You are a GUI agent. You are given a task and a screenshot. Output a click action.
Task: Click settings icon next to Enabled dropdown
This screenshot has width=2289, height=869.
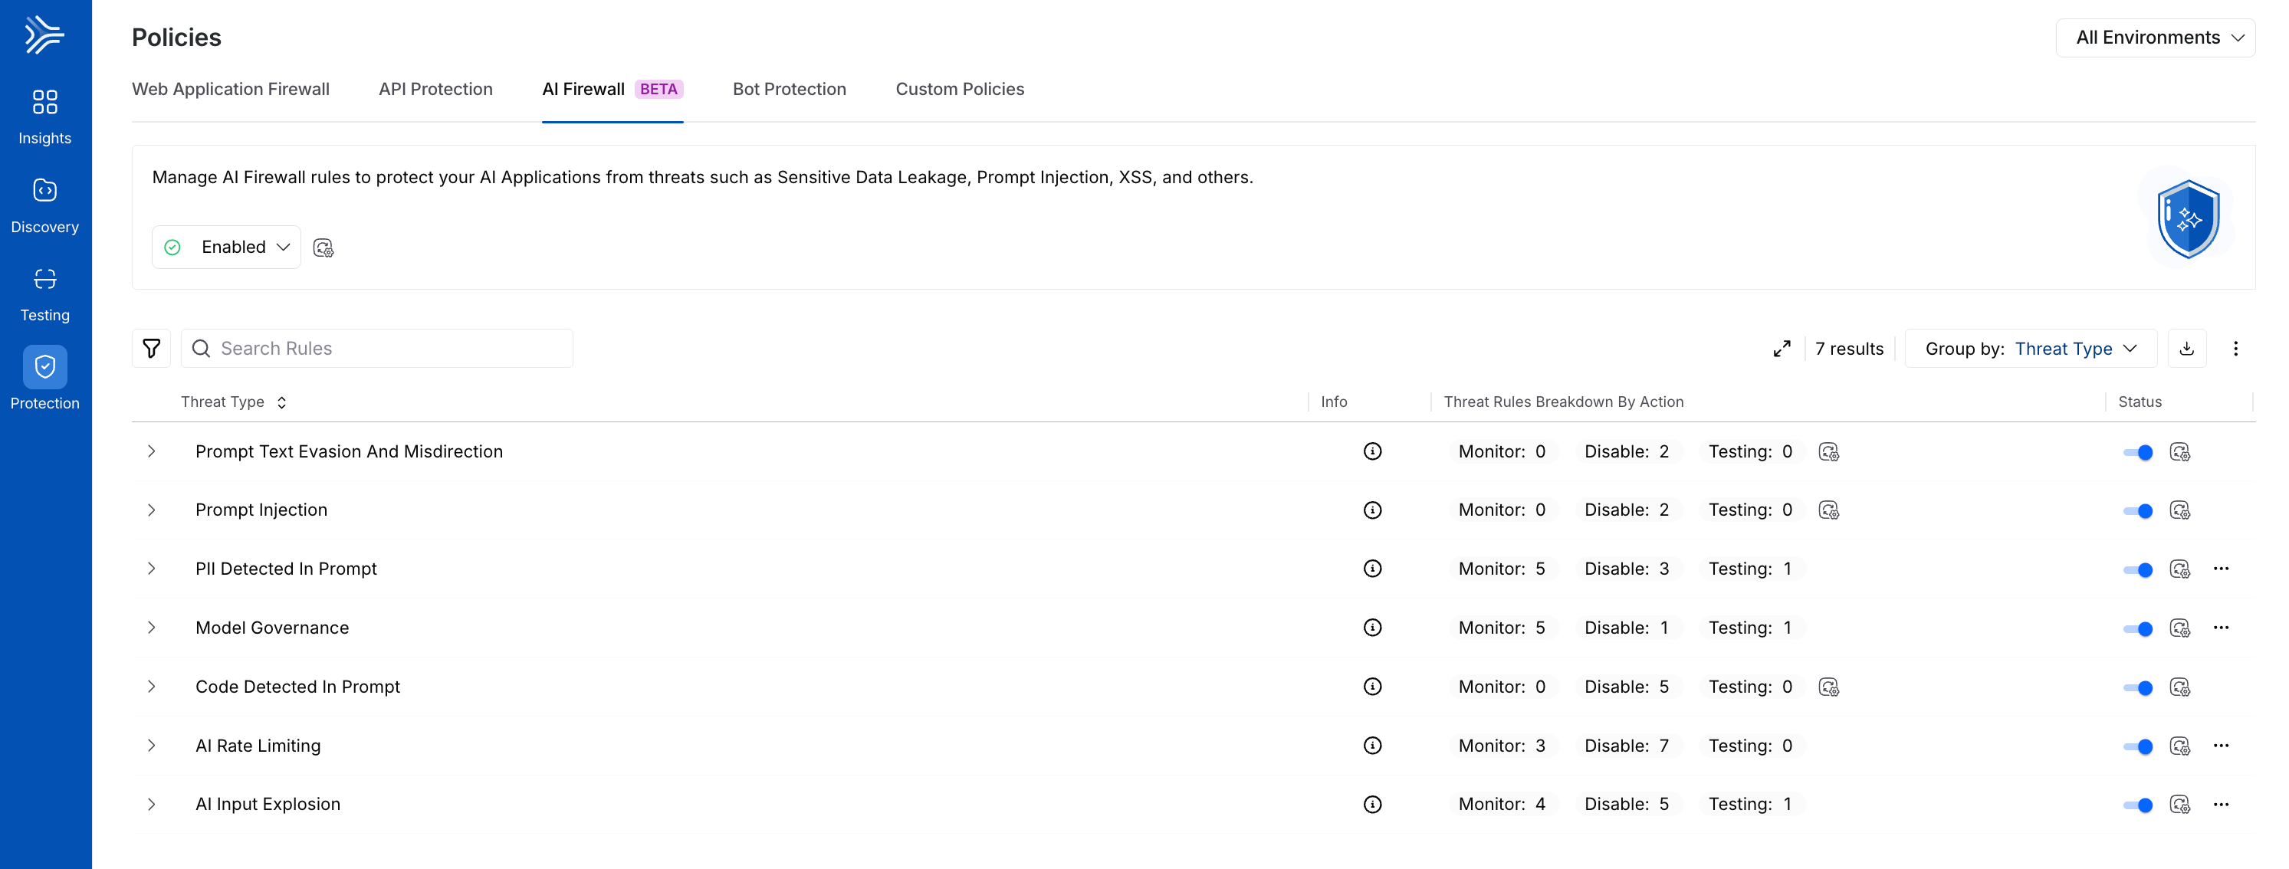323,248
